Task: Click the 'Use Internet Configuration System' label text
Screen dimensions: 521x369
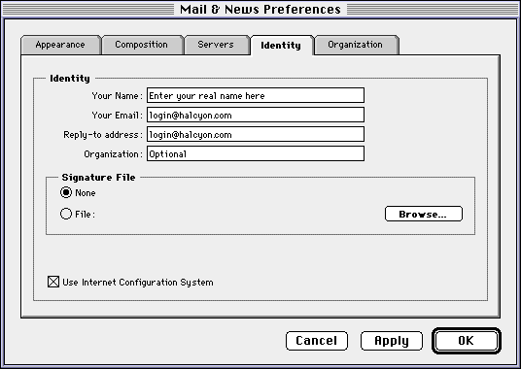Action: click(x=138, y=283)
